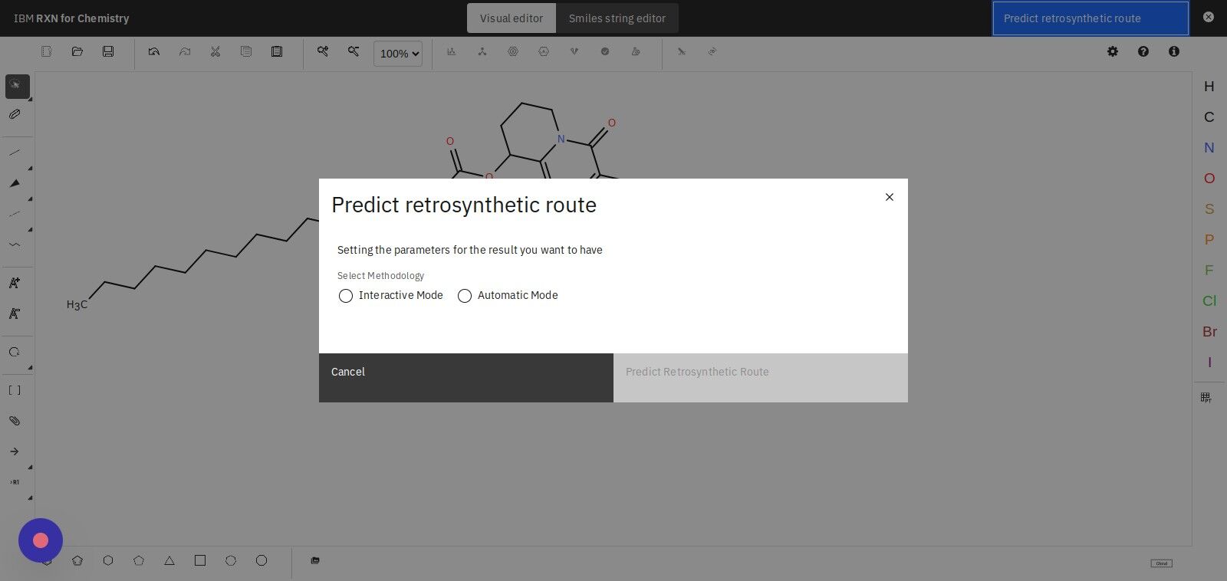Close the editor with top-right X
Screen dimensions: 1227x581
pos(1209,17)
